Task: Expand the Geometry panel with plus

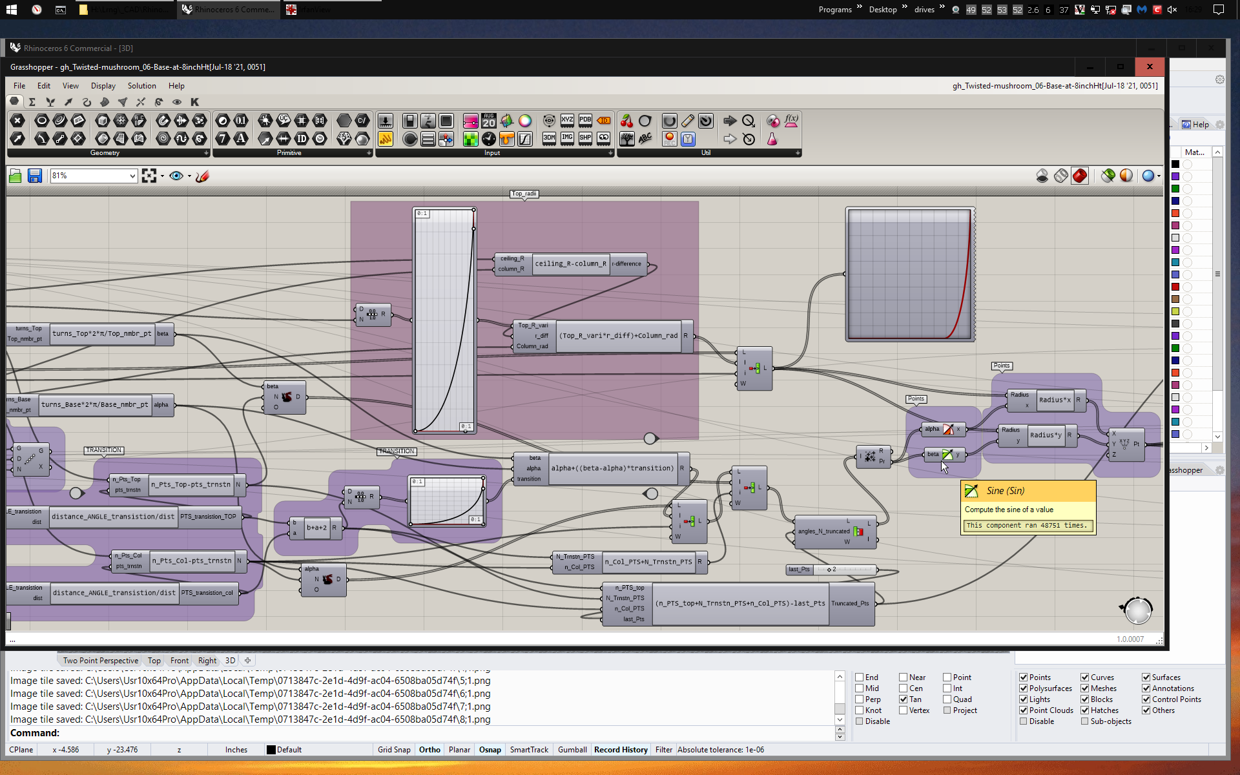Action: [x=207, y=153]
